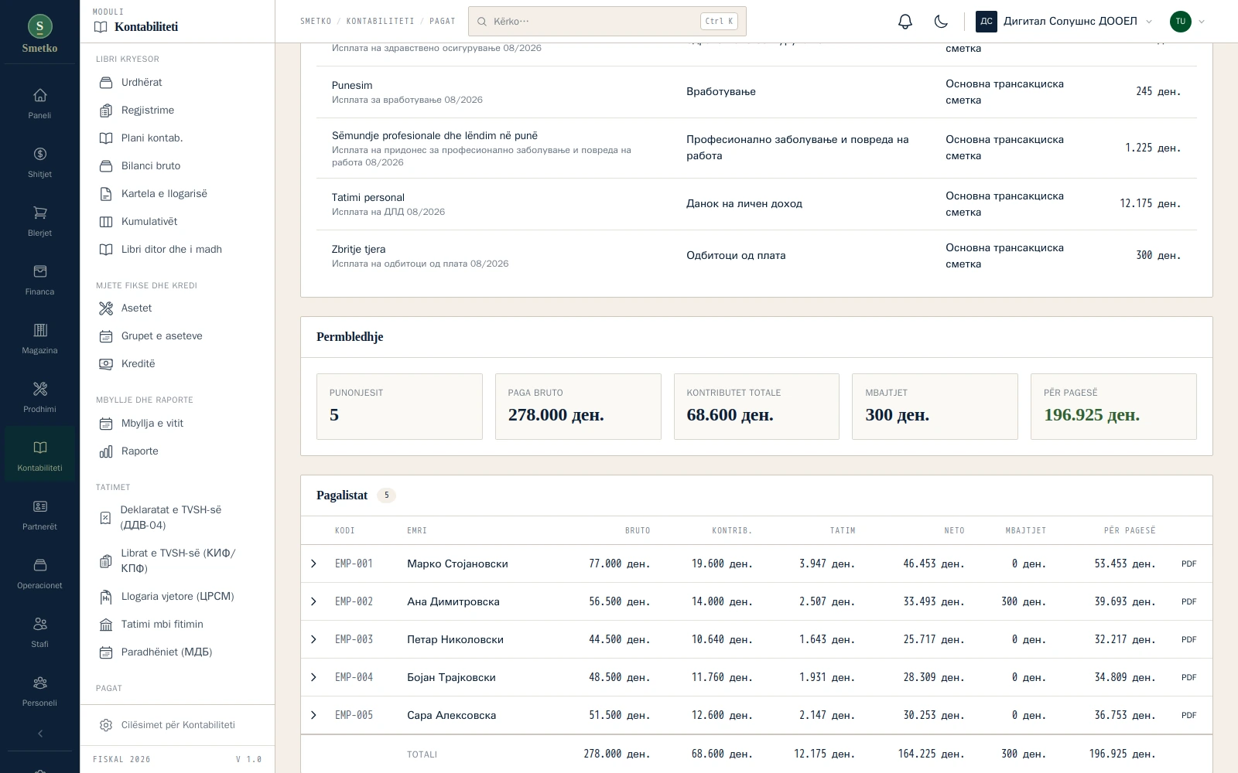Image resolution: width=1238 pixels, height=773 pixels.
Task: Open Urdhërat in sidebar
Action: click(x=177, y=83)
